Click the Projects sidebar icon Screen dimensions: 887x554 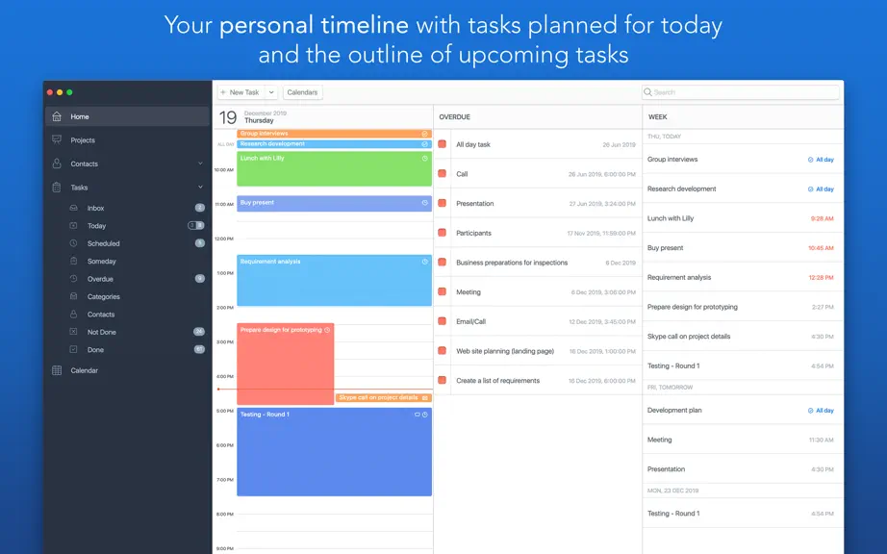click(x=57, y=139)
